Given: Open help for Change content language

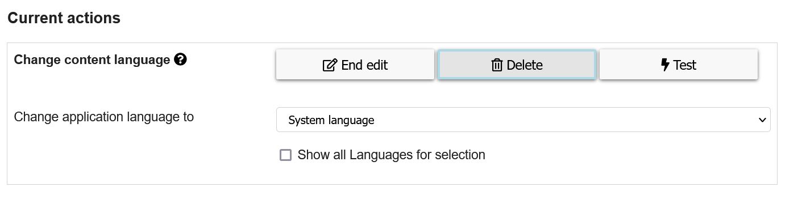Looking at the screenshot, I should click(x=180, y=59).
